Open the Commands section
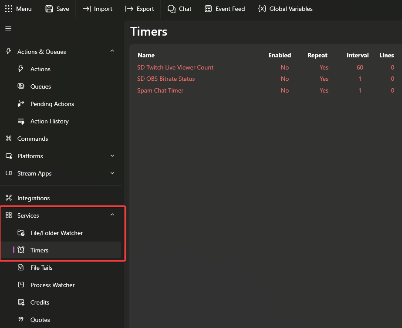The image size is (402, 328). pos(32,139)
